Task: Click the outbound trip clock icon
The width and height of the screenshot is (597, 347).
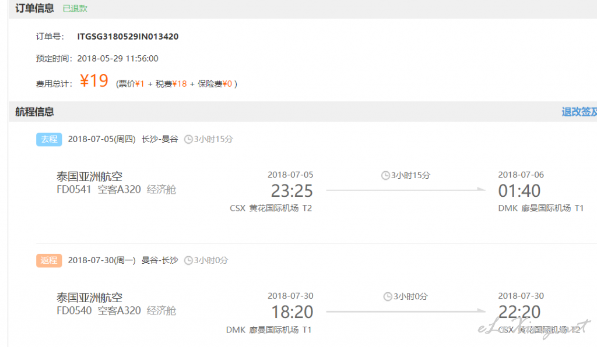Action: pos(188,140)
